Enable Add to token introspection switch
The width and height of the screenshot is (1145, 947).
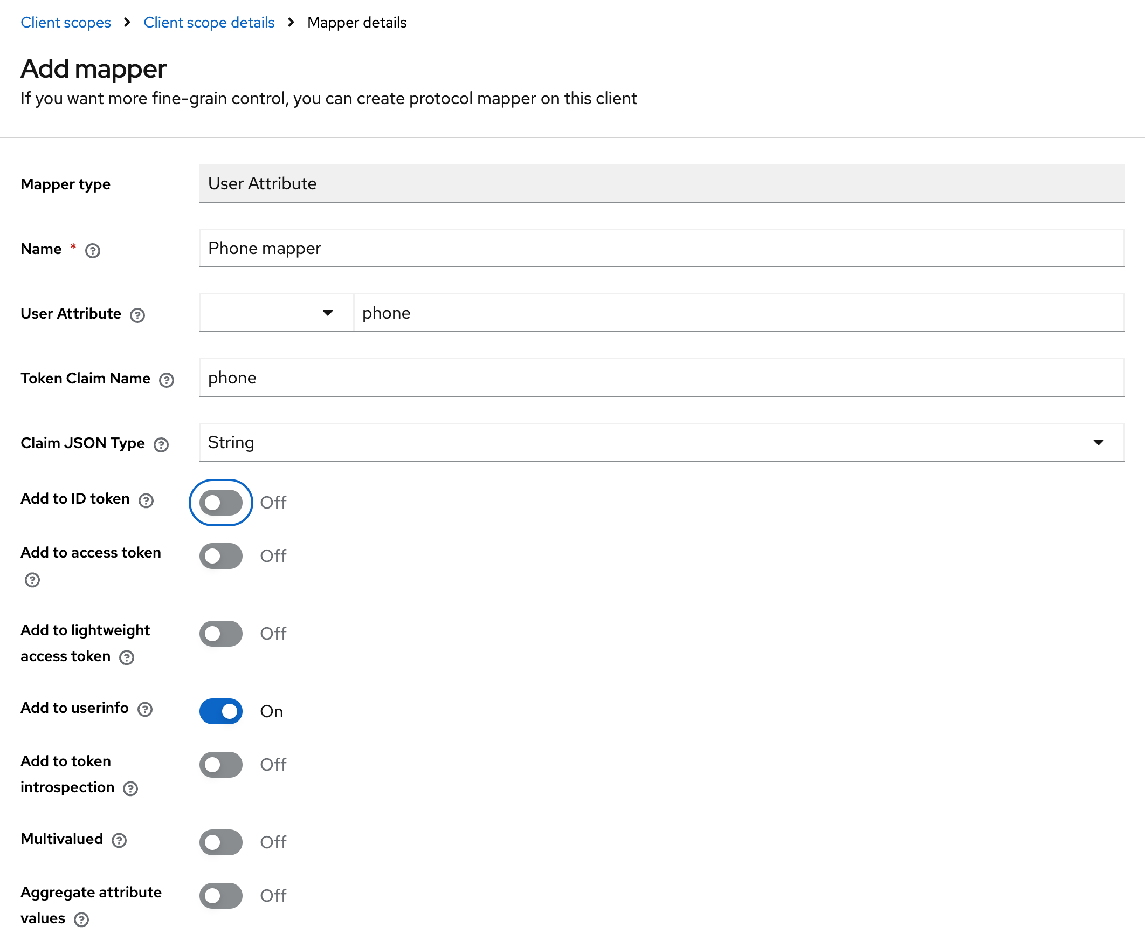pyautogui.click(x=221, y=765)
